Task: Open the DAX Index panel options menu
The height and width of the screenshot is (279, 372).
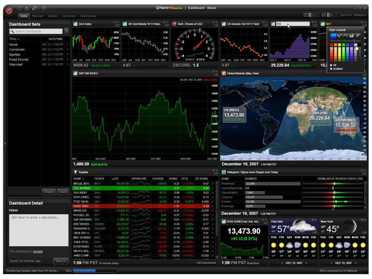Action: tap(116, 25)
